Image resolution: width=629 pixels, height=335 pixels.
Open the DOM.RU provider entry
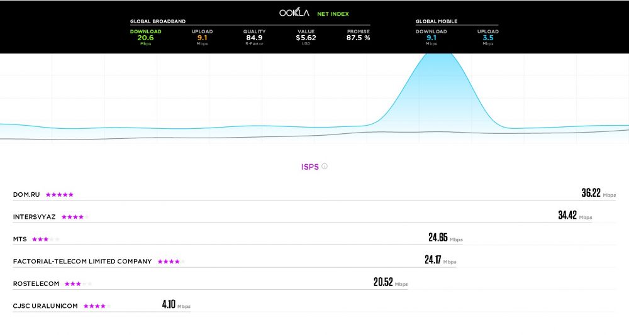pyautogui.click(x=26, y=195)
